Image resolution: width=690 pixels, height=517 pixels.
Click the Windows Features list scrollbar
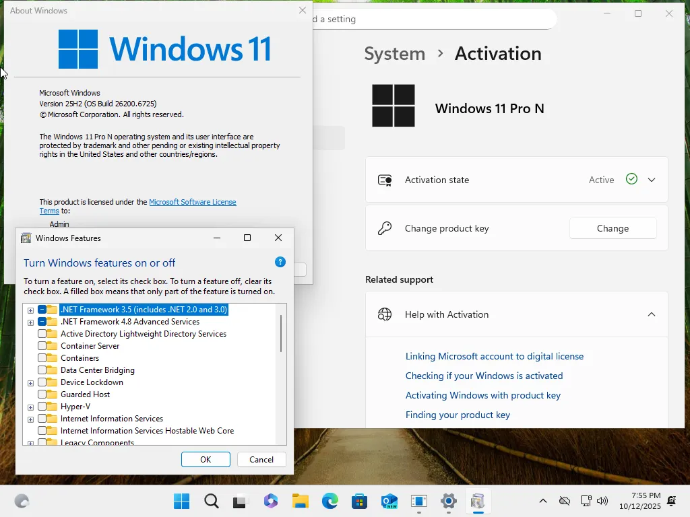[281, 333]
